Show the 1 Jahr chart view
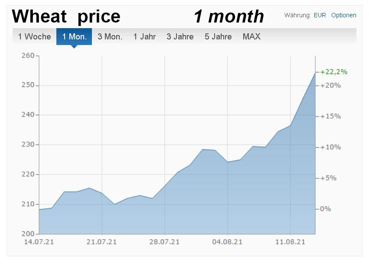The height and width of the screenshot is (265, 369). tap(144, 37)
